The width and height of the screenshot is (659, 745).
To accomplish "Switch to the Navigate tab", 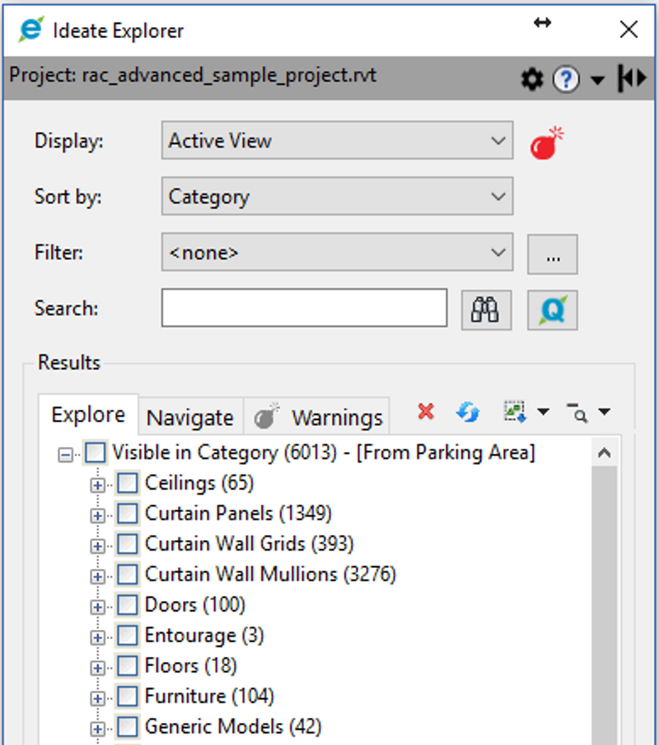I will point(190,417).
